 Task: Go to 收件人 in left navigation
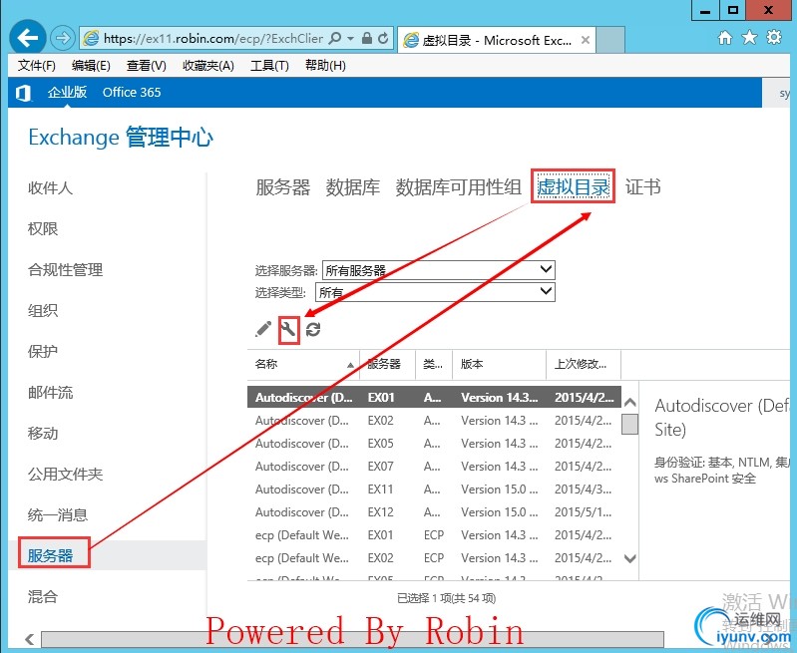(x=50, y=188)
